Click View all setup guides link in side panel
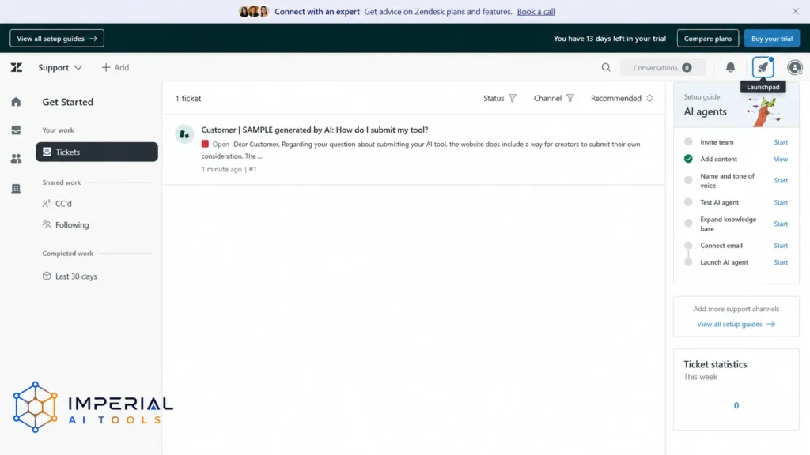 (x=736, y=324)
